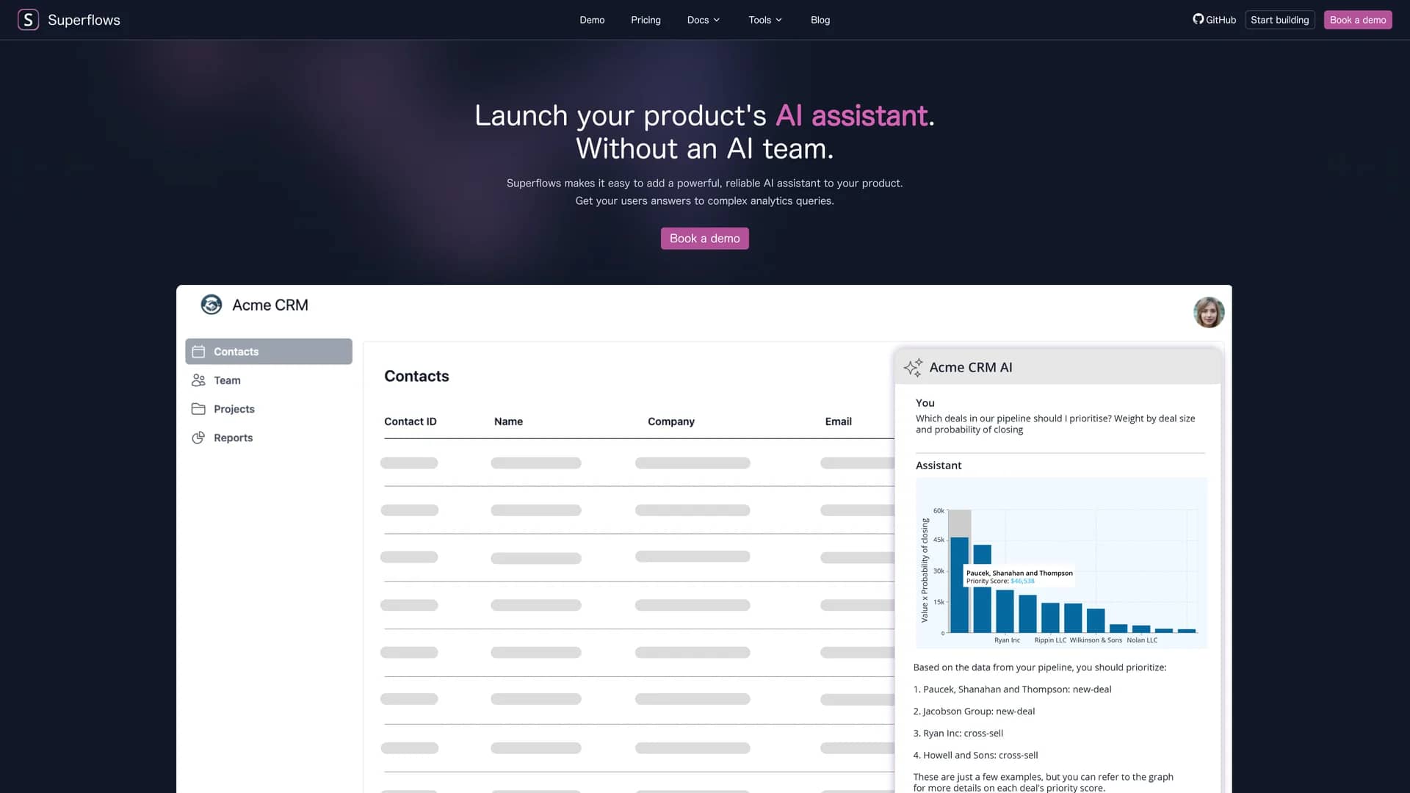Open the Demo nav link
The image size is (1410, 793).
[592, 20]
